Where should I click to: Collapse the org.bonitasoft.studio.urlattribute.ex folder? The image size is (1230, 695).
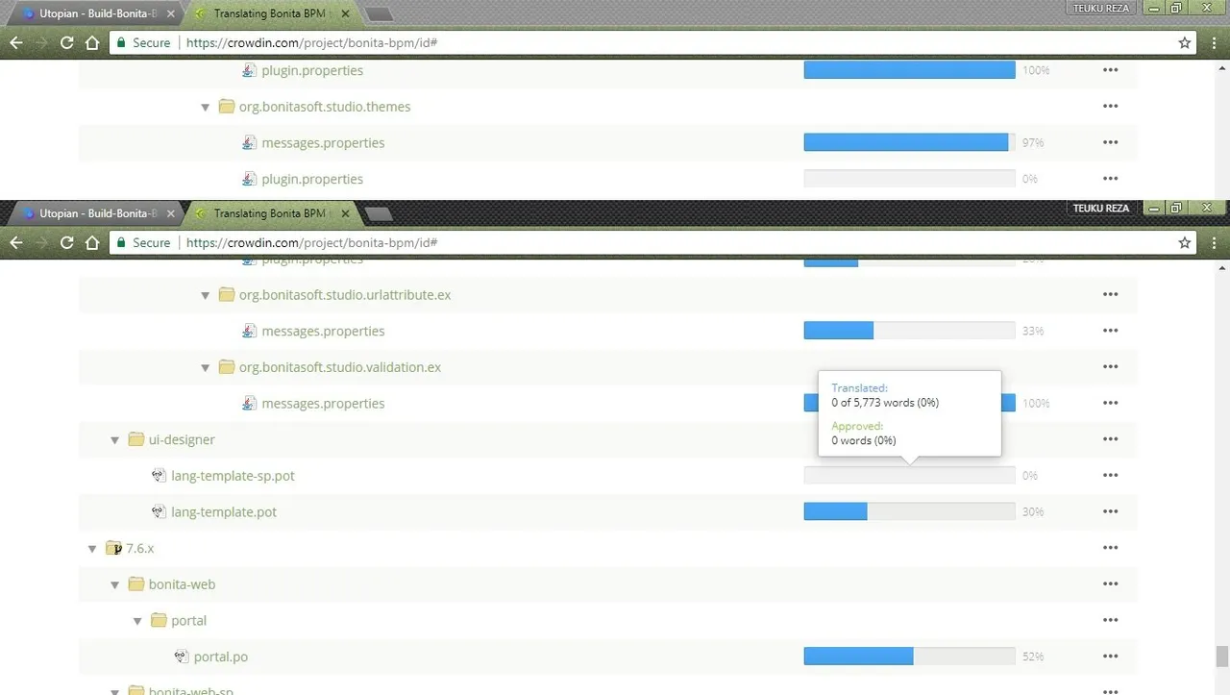[205, 295]
